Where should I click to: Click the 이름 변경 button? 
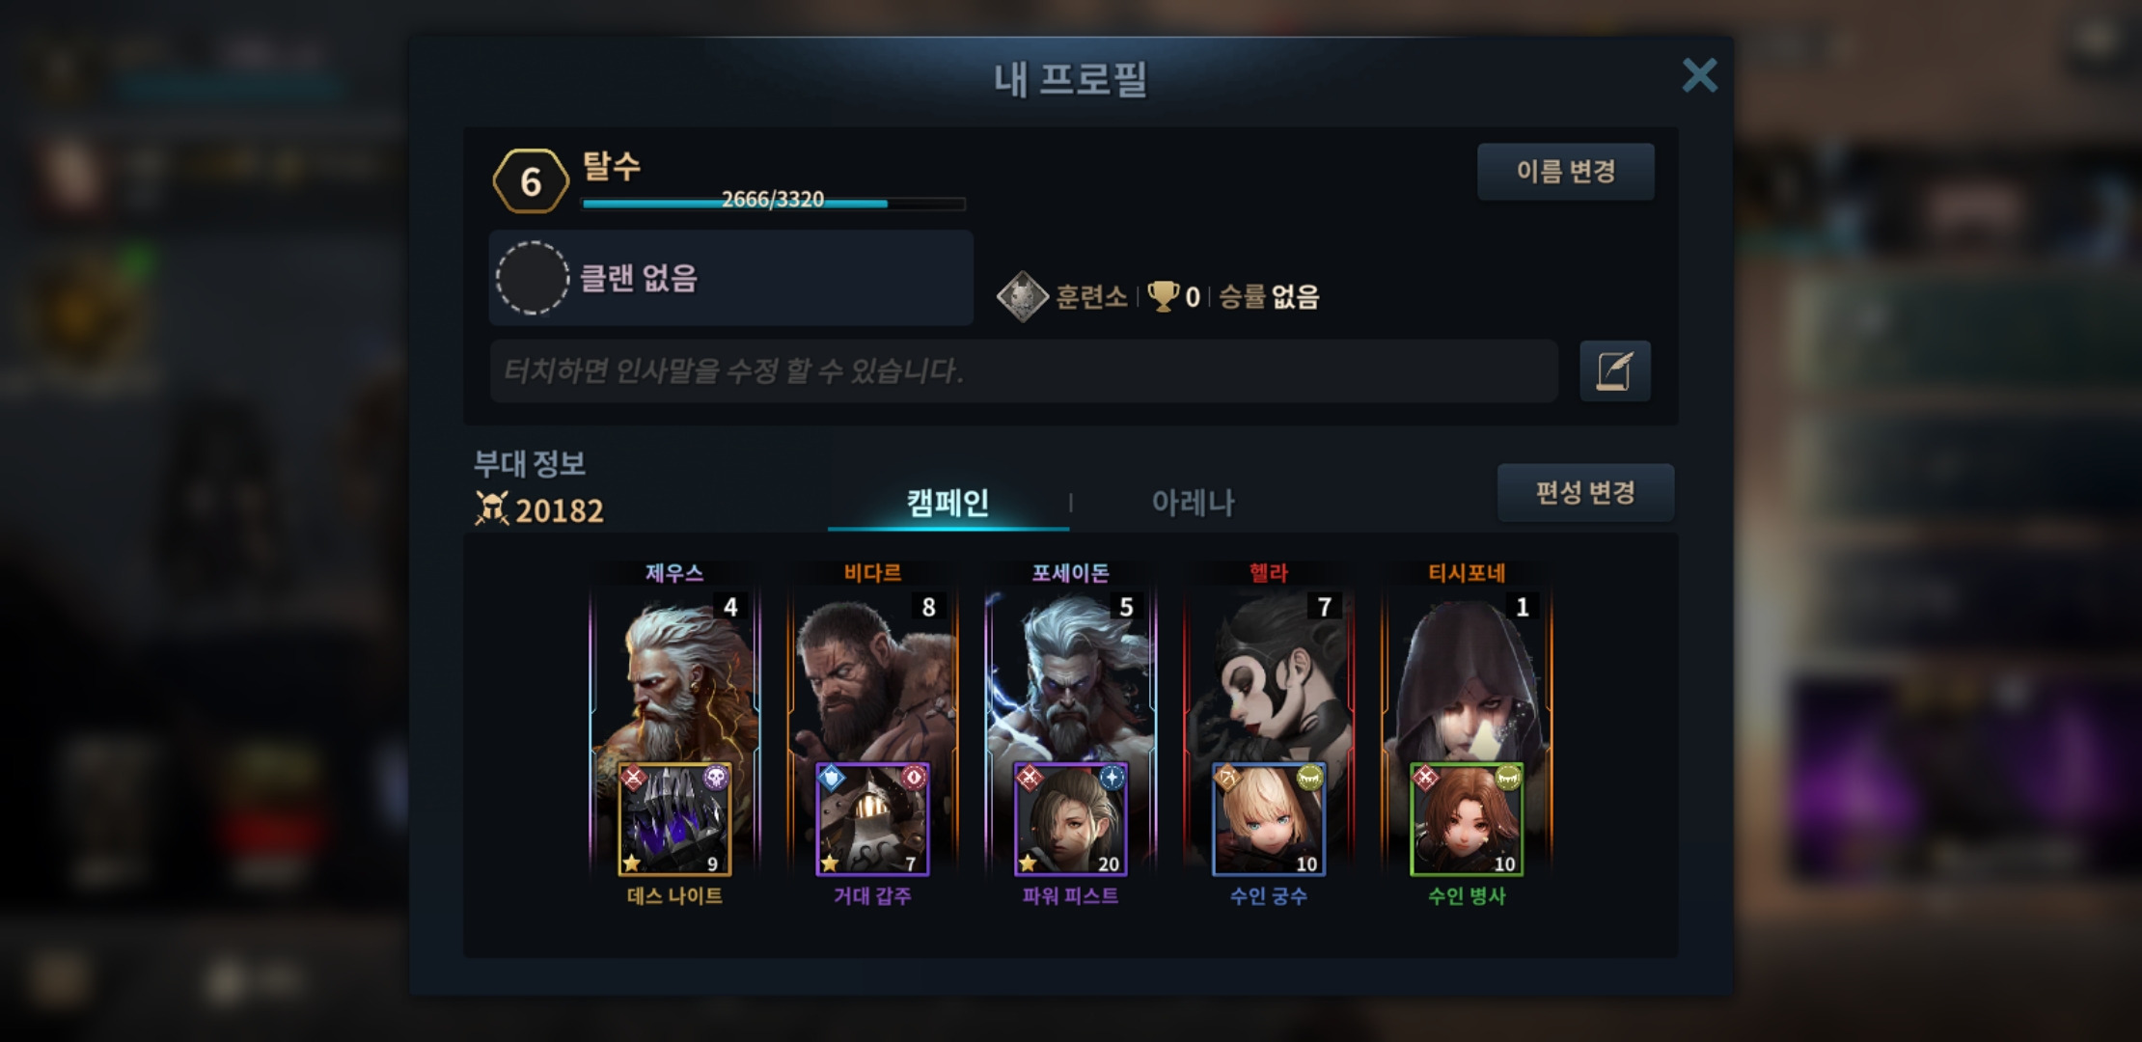[x=1566, y=172]
